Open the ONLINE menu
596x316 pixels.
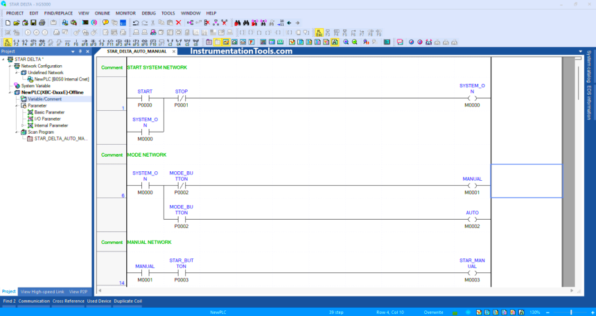[103, 13]
